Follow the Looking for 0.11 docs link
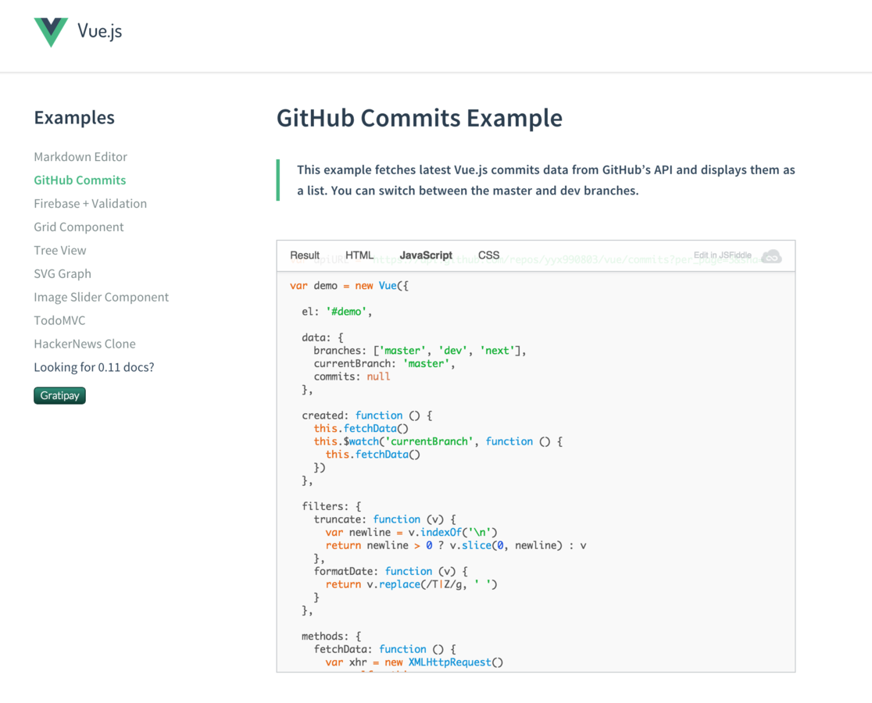 pyautogui.click(x=94, y=367)
